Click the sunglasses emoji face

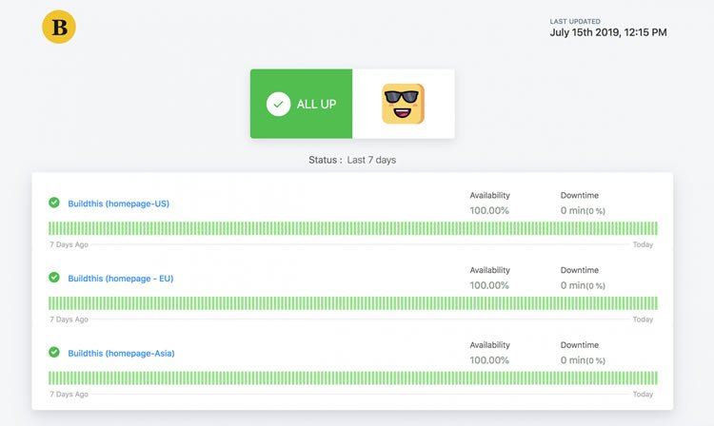403,104
